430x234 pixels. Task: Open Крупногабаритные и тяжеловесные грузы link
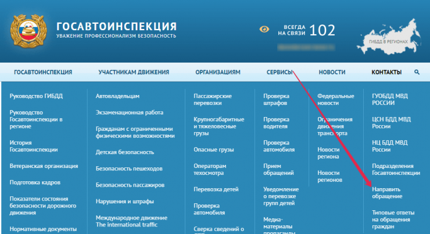(219, 126)
